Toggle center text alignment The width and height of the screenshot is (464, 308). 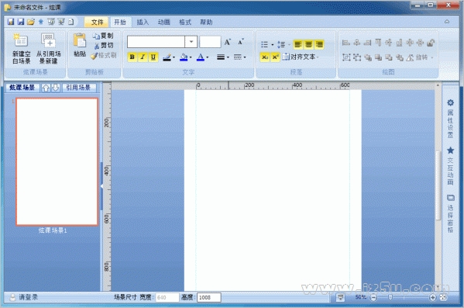click(308, 44)
